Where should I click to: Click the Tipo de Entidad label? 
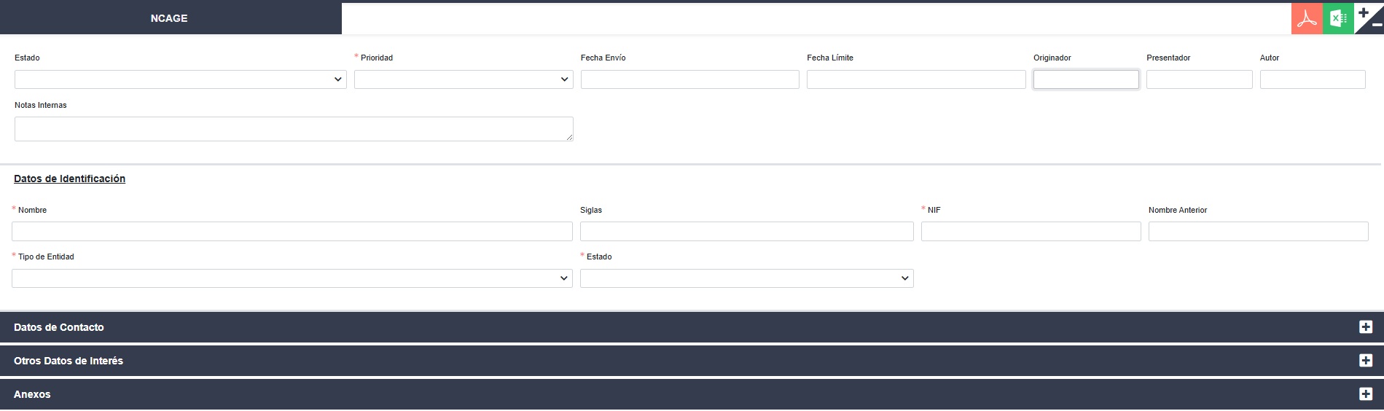46,257
